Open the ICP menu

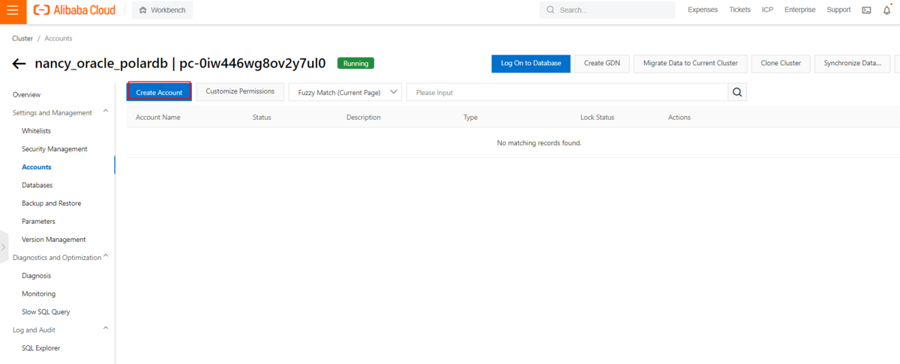pyautogui.click(x=767, y=10)
